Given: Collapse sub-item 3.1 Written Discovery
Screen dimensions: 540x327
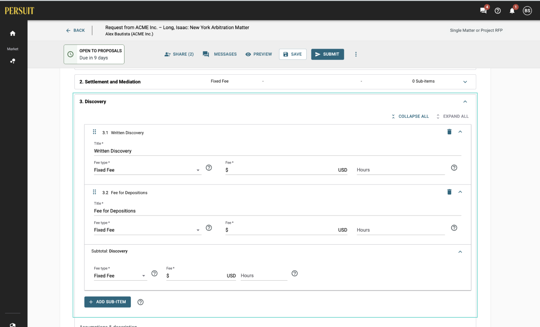Looking at the screenshot, I should click(460, 132).
